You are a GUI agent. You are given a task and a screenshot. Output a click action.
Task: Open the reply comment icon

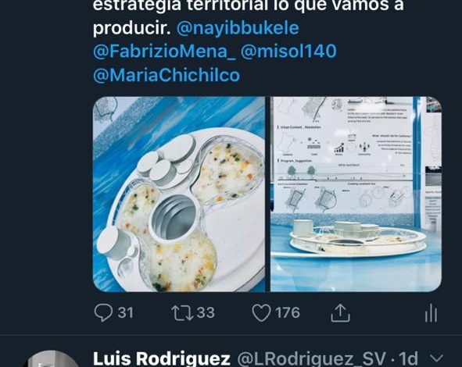point(103,312)
